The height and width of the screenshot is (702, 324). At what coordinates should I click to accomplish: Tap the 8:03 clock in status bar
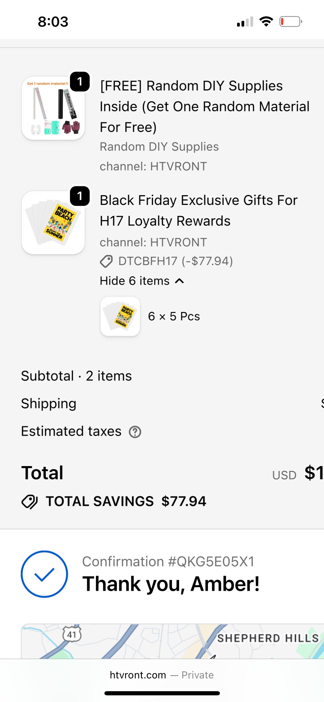(x=53, y=22)
